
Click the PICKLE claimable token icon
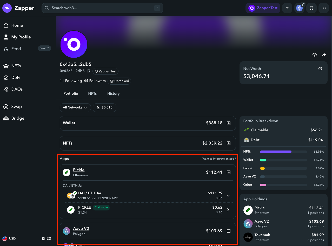[x=71, y=210]
